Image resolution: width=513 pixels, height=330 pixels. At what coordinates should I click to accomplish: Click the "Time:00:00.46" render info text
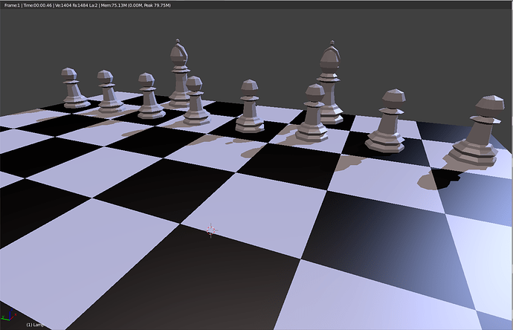coord(38,5)
